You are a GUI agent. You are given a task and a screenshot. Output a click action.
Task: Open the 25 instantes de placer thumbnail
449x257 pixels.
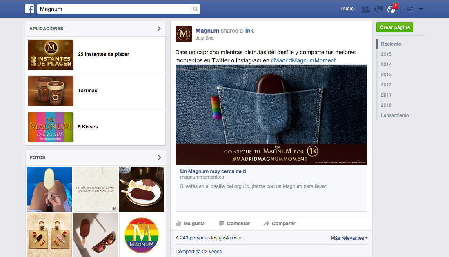[51, 55]
